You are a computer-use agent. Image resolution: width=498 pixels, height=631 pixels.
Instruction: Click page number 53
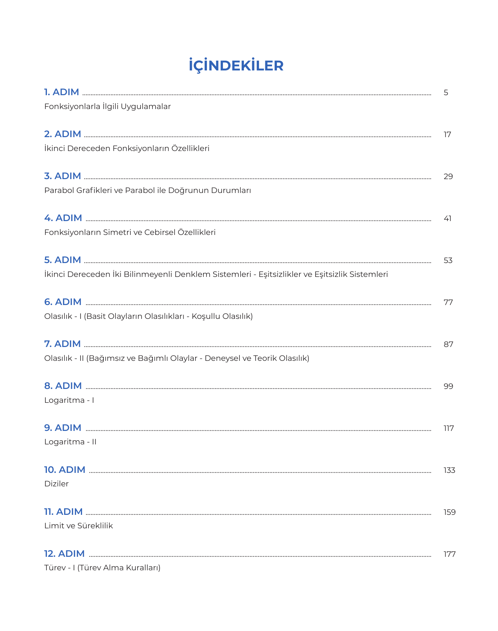pyautogui.click(x=448, y=260)
